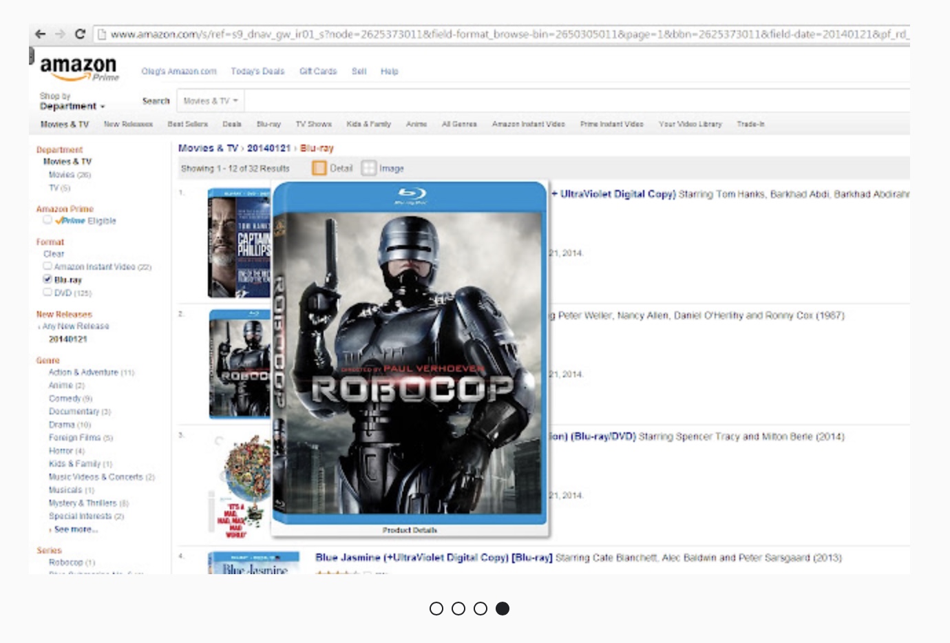
Task: Switch to Image view icon
Action: point(369,168)
